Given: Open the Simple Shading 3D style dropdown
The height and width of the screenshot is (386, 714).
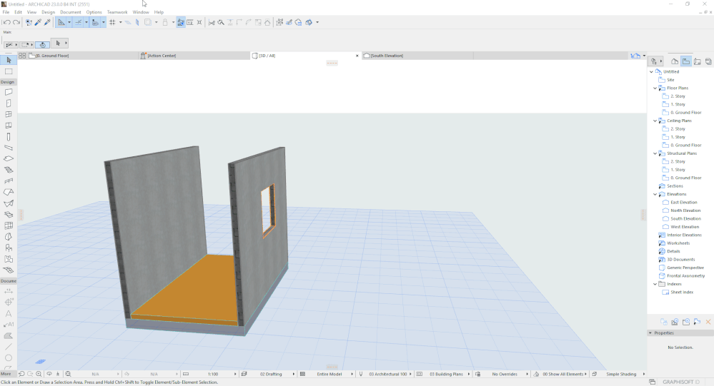Looking at the screenshot, I should tap(620, 374).
